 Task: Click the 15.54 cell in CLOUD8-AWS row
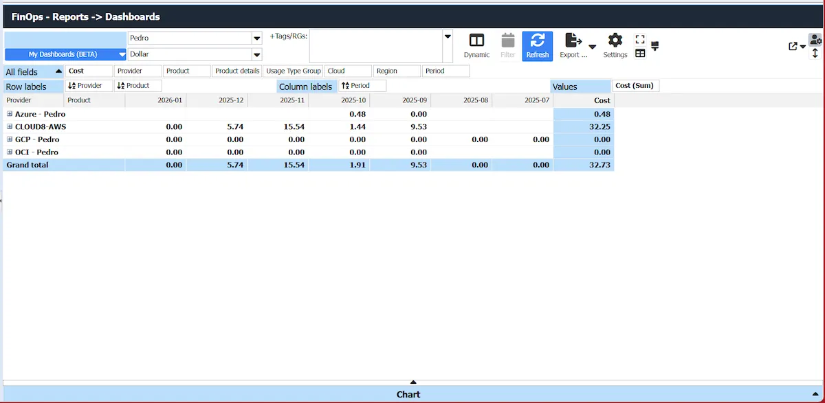click(278, 127)
